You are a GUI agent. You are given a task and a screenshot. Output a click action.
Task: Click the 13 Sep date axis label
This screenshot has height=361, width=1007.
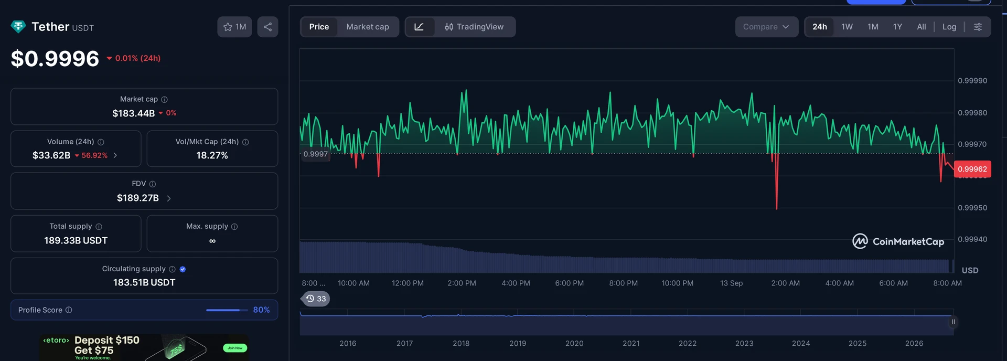pyautogui.click(x=731, y=283)
